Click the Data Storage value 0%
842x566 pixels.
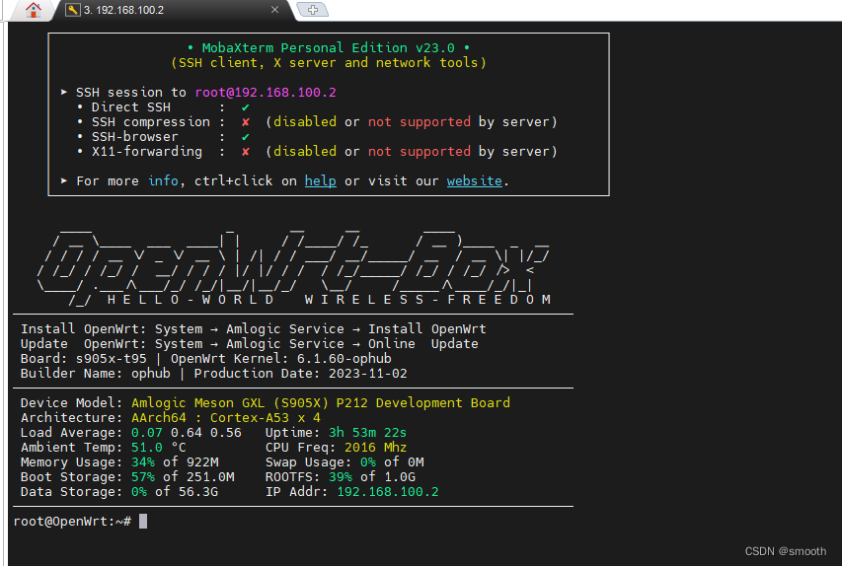[x=139, y=492]
